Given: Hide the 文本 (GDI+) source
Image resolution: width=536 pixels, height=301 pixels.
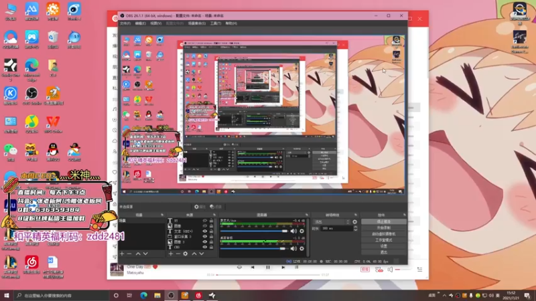Looking at the screenshot, I should [205, 231].
